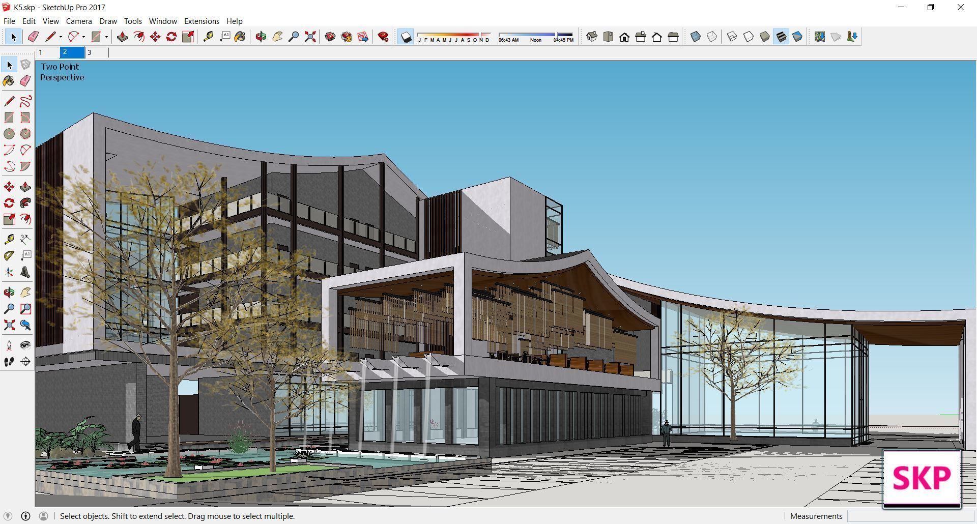Activate the Push/Pull tool

pos(122,37)
